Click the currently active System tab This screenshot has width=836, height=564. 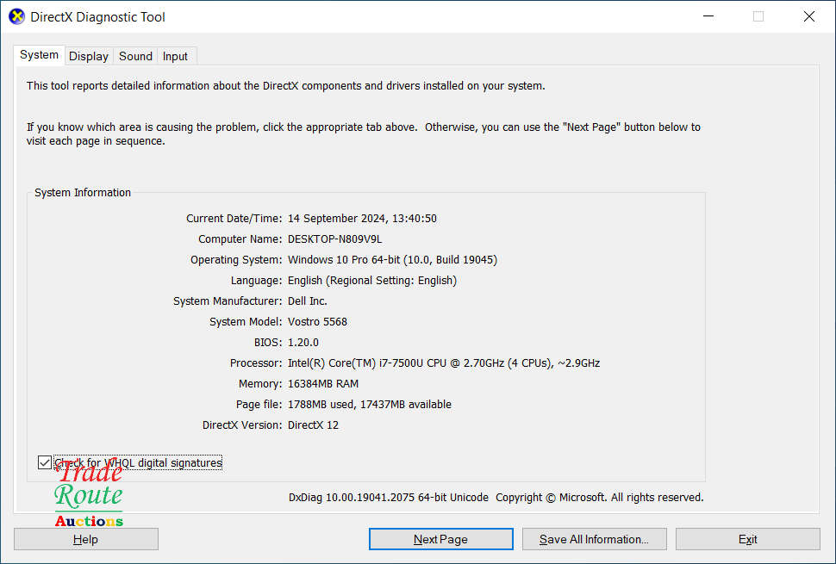click(x=39, y=54)
